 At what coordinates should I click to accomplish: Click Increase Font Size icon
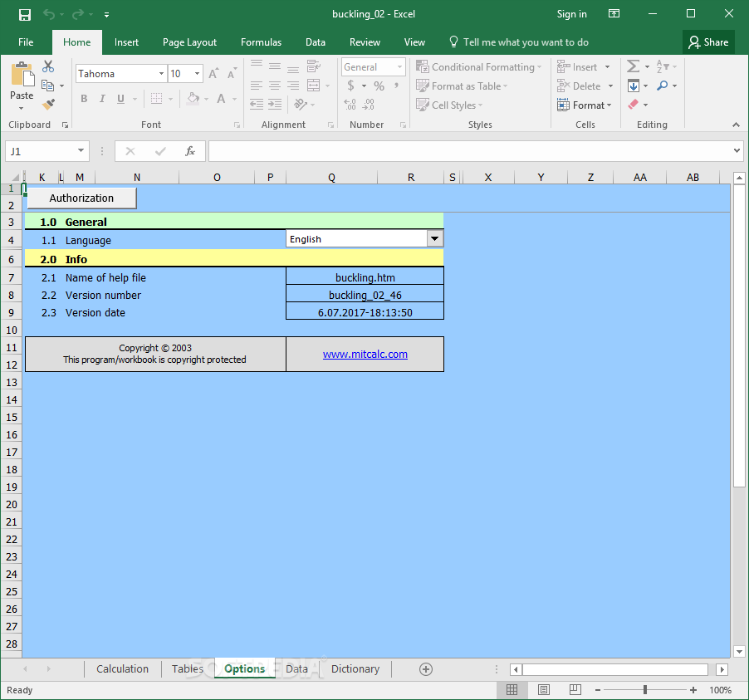coord(213,74)
